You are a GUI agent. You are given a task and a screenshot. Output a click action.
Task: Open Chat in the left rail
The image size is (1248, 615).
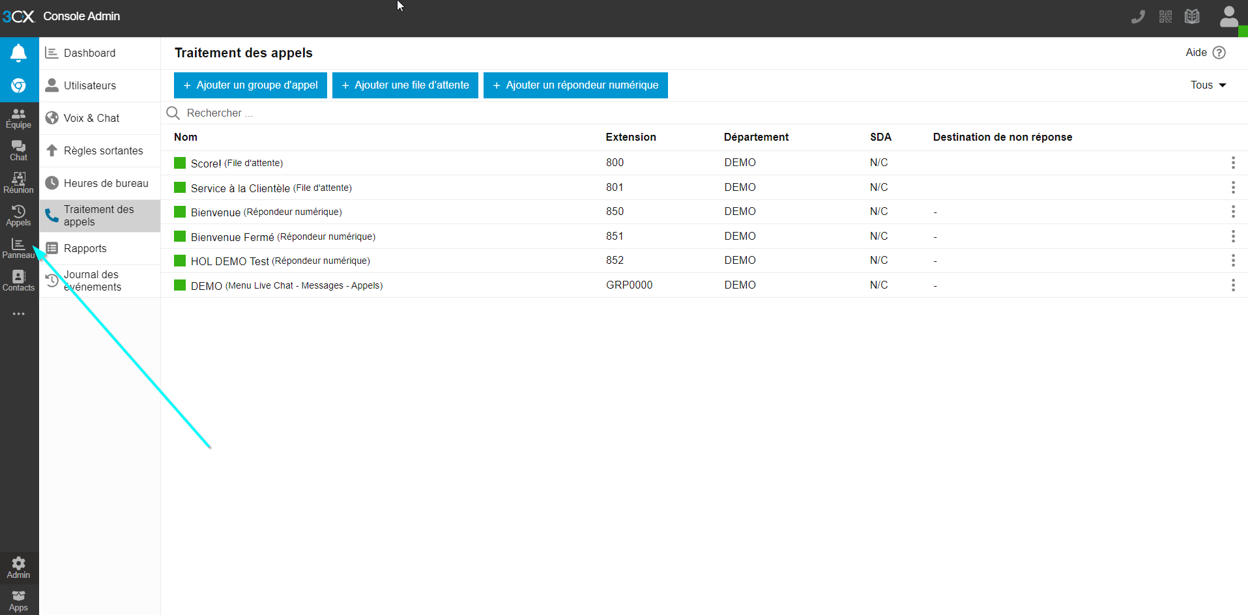coord(19,151)
